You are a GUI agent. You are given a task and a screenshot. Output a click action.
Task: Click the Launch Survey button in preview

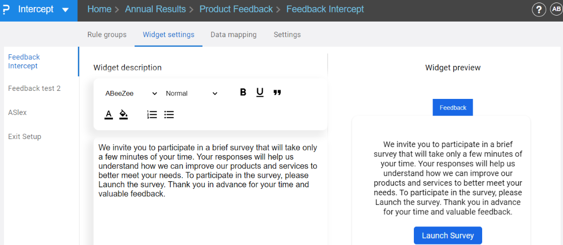[448, 235]
